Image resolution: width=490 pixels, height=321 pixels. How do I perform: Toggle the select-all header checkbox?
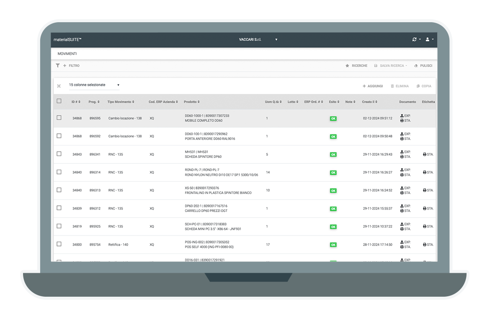59,101
